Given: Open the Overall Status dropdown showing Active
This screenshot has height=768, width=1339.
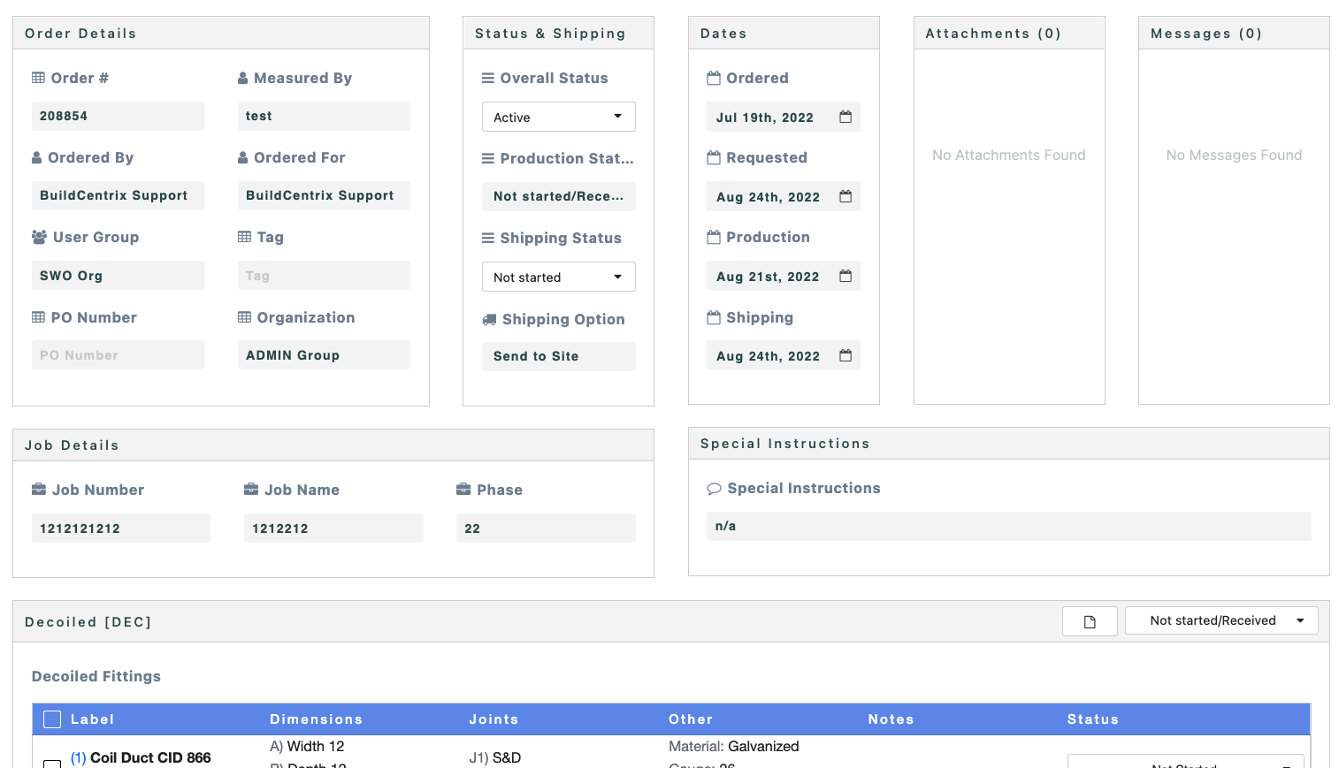Looking at the screenshot, I should pyautogui.click(x=558, y=116).
